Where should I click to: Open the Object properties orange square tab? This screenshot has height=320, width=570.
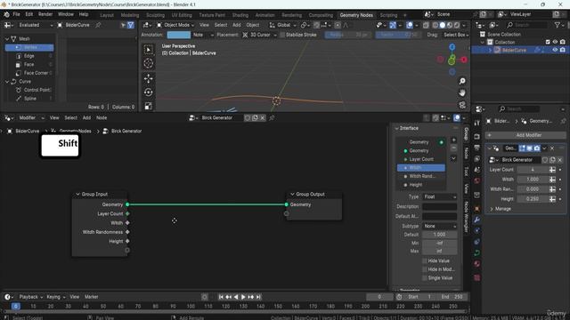(477, 208)
